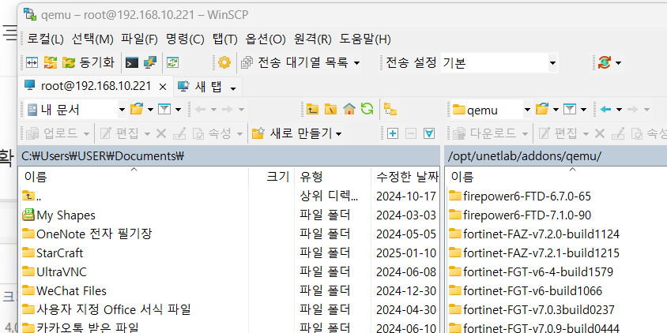
Task: Open 새로 만들기 new item dropdown
Action: pos(297,134)
